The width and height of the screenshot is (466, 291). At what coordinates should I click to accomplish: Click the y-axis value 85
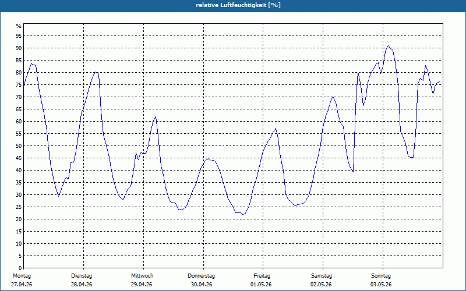[19, 61]
